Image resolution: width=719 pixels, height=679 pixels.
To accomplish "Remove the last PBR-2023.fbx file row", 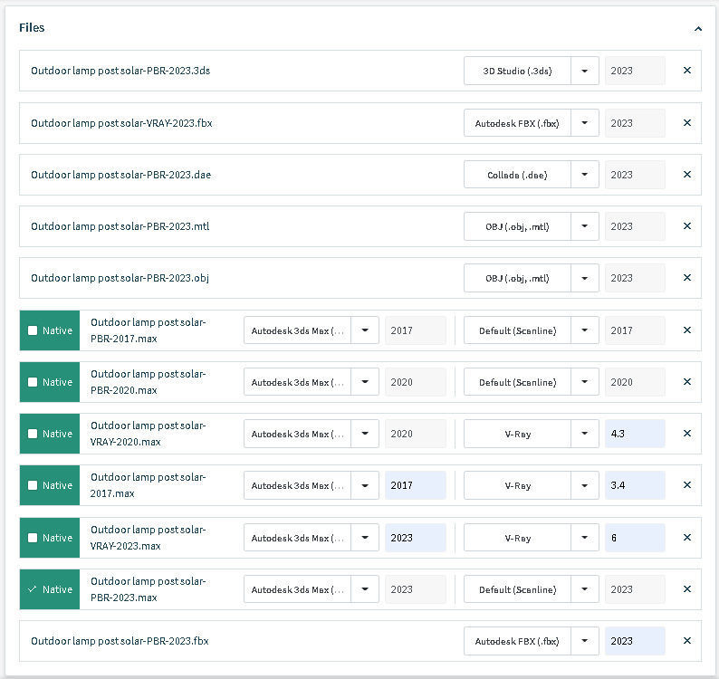I will 687,641.
